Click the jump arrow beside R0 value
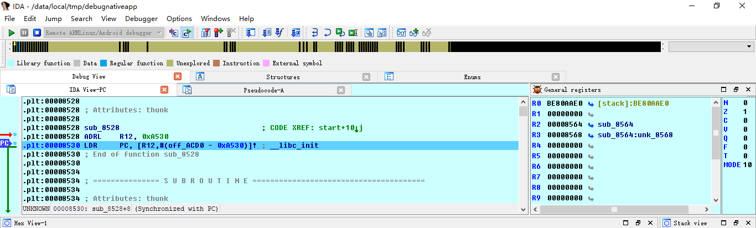 click(x=591, y=103)
